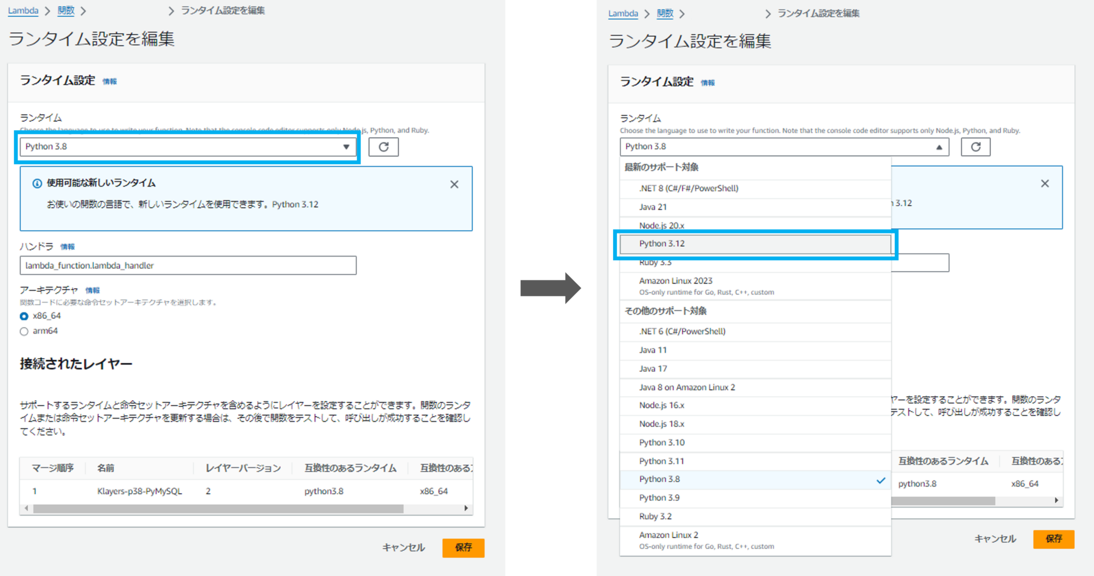The width and height of the screenshot is (1094, 576).
Task: Click the refresh icon beside the right runtime selector
Action: [976, 146]
